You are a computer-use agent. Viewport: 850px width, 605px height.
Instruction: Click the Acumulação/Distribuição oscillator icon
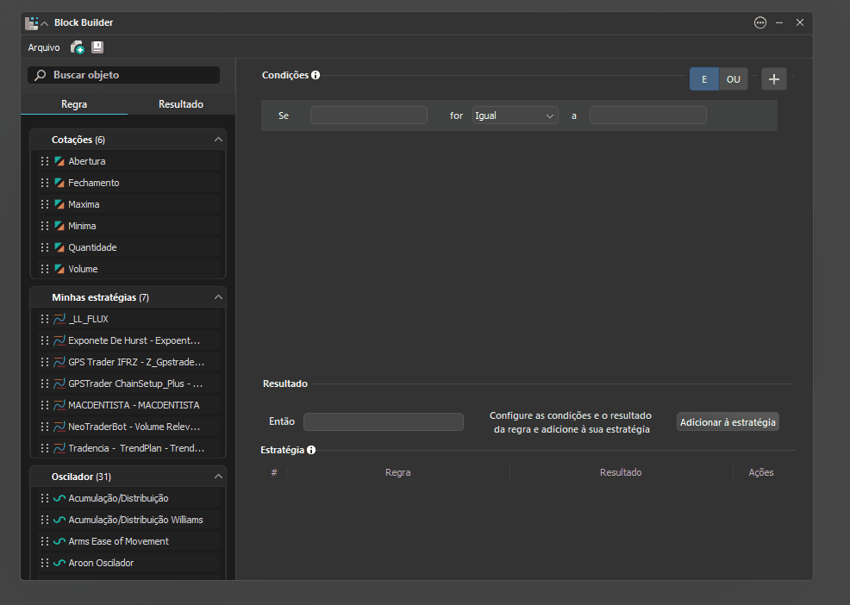(59, 498)
